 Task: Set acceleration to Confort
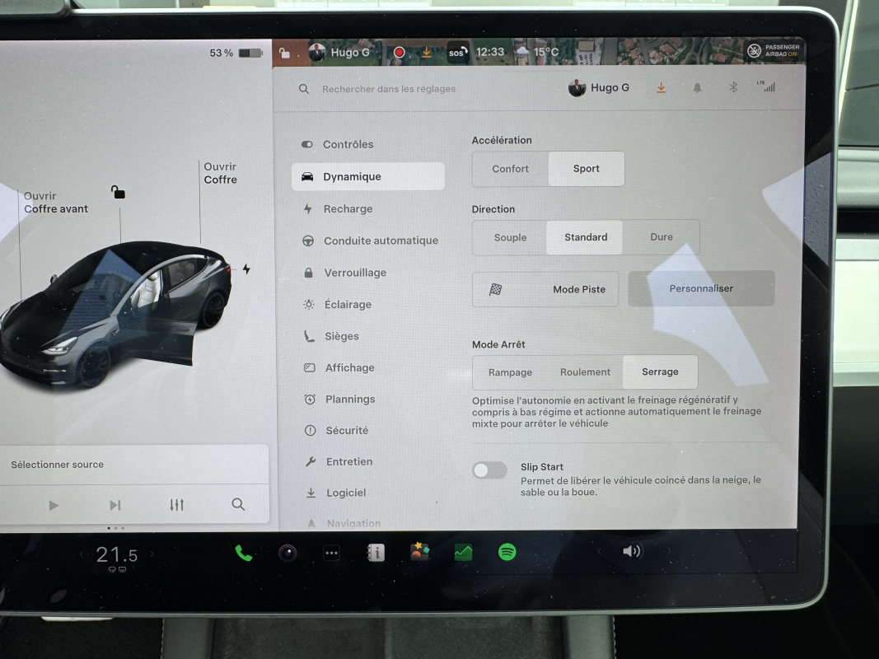tap(510, 169)
